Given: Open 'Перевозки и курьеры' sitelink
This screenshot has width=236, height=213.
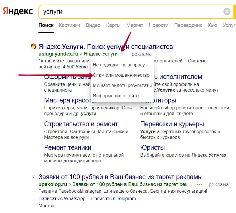Looking at the screenshot, I should [x=172, y=124].
